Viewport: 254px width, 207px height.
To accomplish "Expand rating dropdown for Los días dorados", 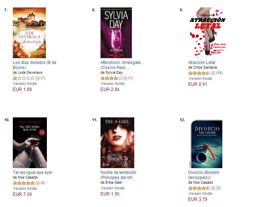I will tap(37, 78).
